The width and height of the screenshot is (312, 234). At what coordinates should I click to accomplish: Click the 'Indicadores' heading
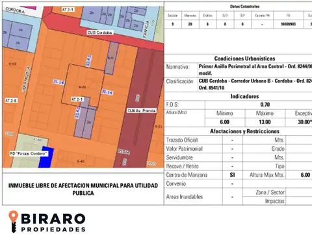click(244, 96)
